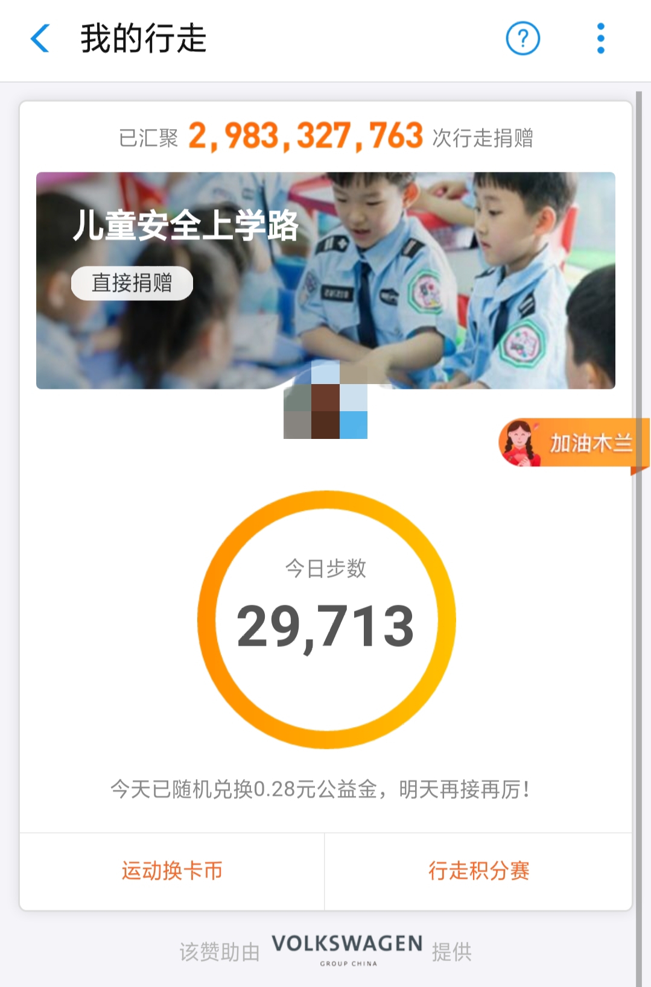Tap the 儿童安全上学路 banner title text
Image resolution: width=651 pixels, height=987 pixels.
click(x=185, y=225)
